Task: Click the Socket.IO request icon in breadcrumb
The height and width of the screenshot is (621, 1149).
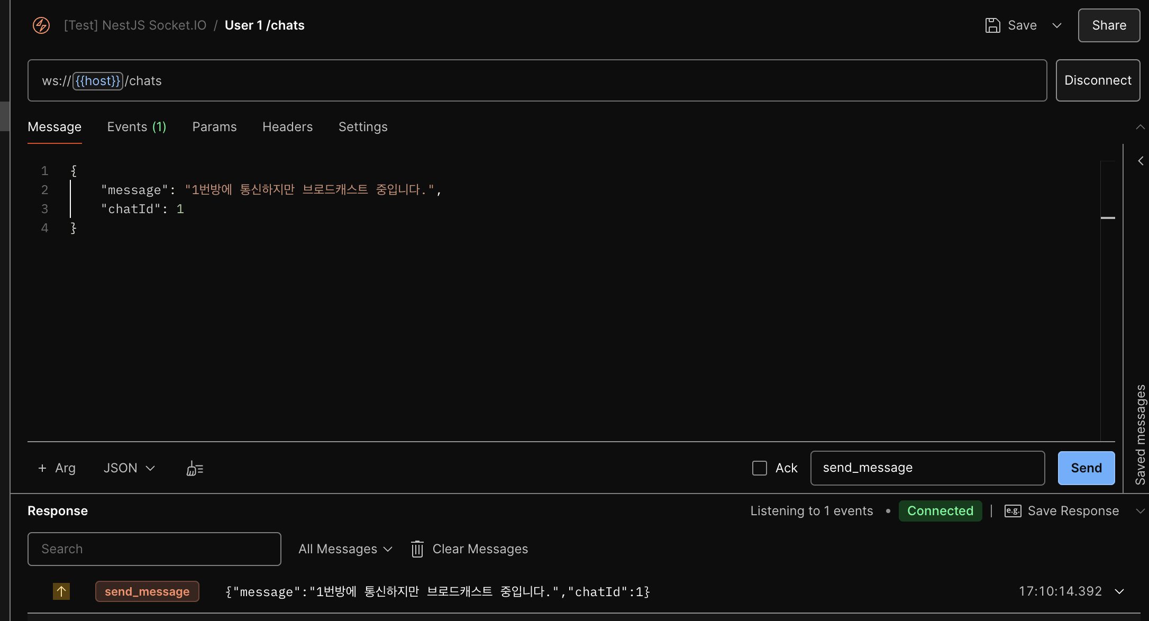Action: click(x=41, y=25)
